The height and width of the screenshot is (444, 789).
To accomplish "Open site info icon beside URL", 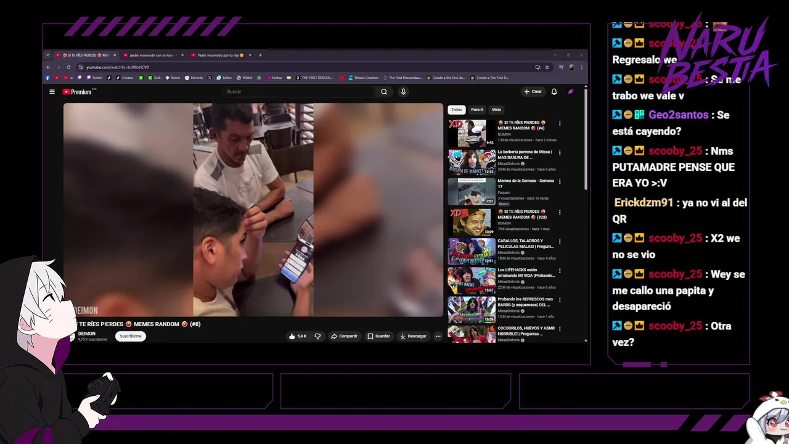I will click(81, 67).
